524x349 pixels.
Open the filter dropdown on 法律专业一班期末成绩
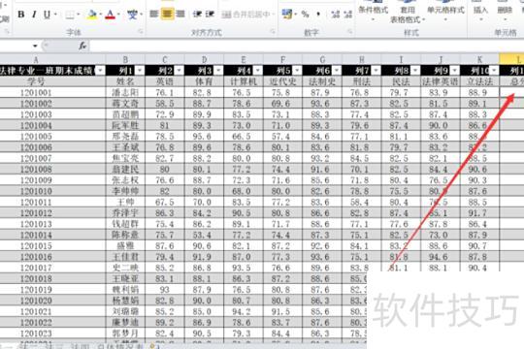tap(100, 71)
